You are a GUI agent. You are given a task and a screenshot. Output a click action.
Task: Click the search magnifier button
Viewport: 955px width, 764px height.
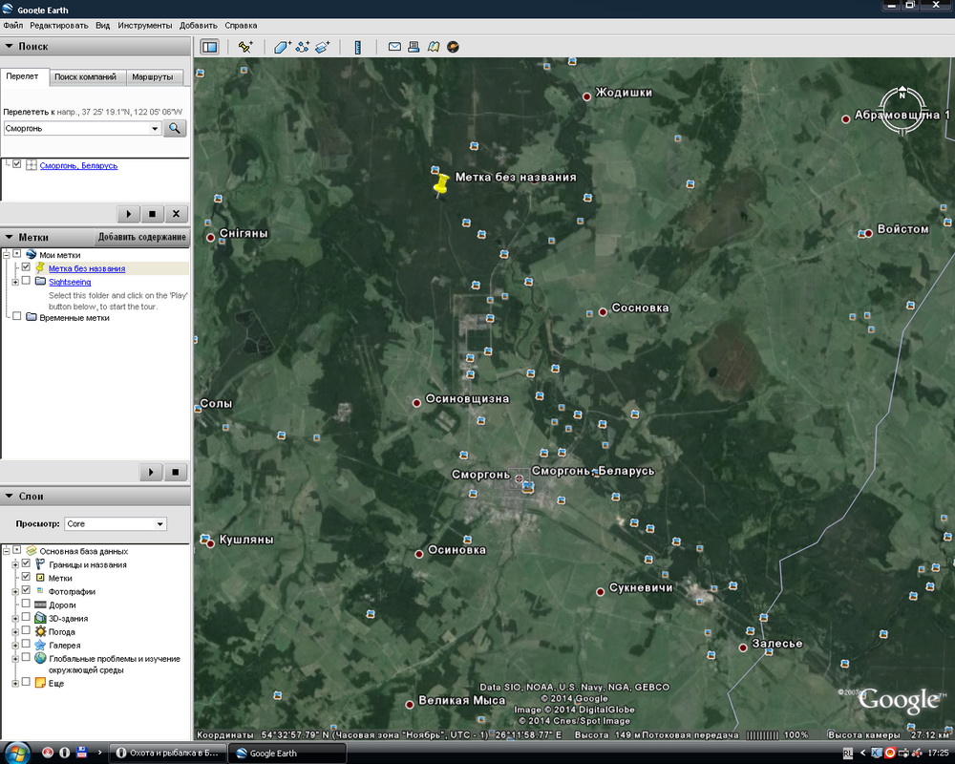click(175, 128)
